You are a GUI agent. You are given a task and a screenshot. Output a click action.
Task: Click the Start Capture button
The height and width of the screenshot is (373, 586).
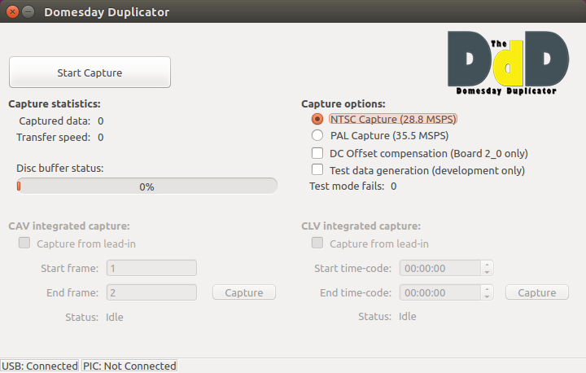(x=90, y=72)
